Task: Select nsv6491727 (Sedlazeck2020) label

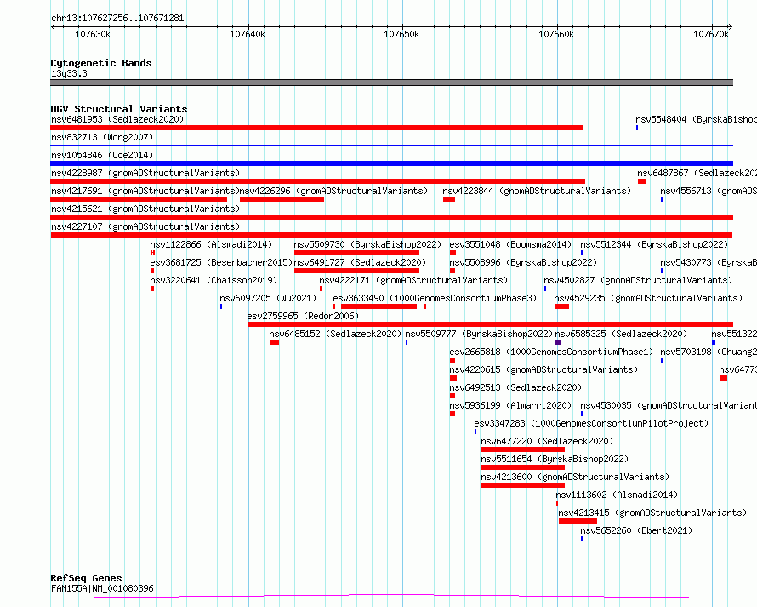Action: 360,262
